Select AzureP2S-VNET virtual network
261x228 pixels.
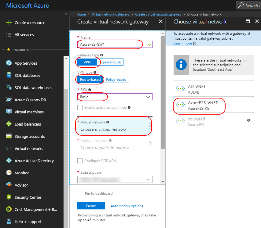(214, 105)
